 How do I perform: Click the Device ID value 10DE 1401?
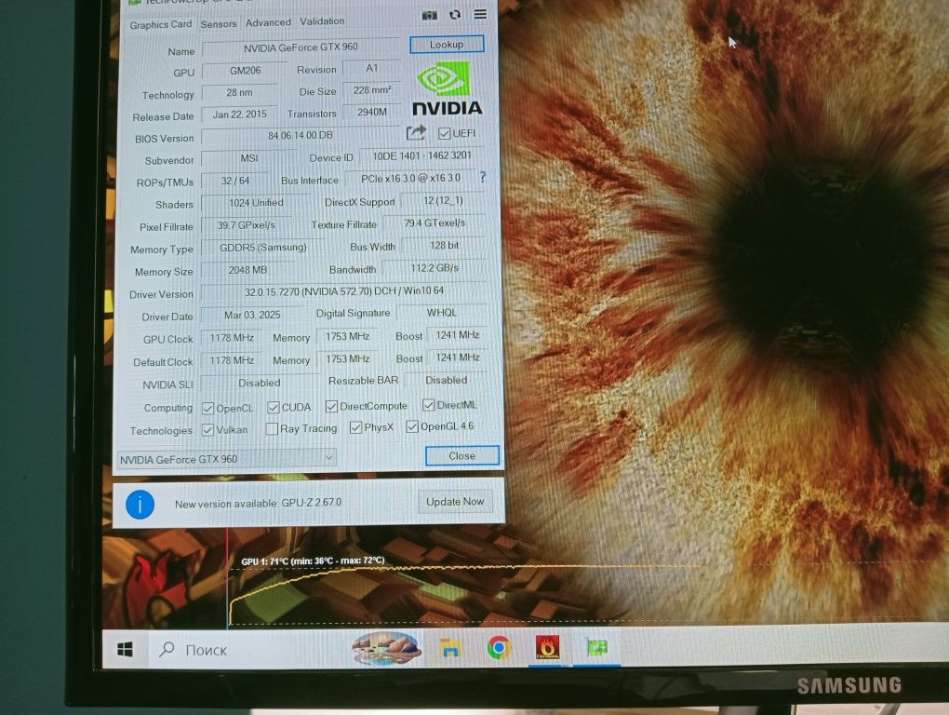[x=421, y=155]
